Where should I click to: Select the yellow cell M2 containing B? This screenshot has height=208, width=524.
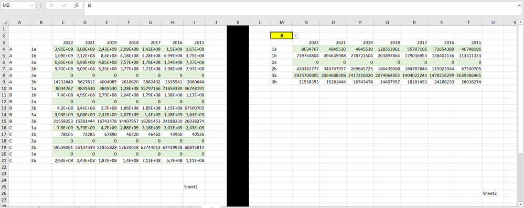pyautogui.click(x=281, y=36)
